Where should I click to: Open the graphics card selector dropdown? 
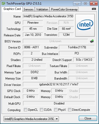click(31, 119)
